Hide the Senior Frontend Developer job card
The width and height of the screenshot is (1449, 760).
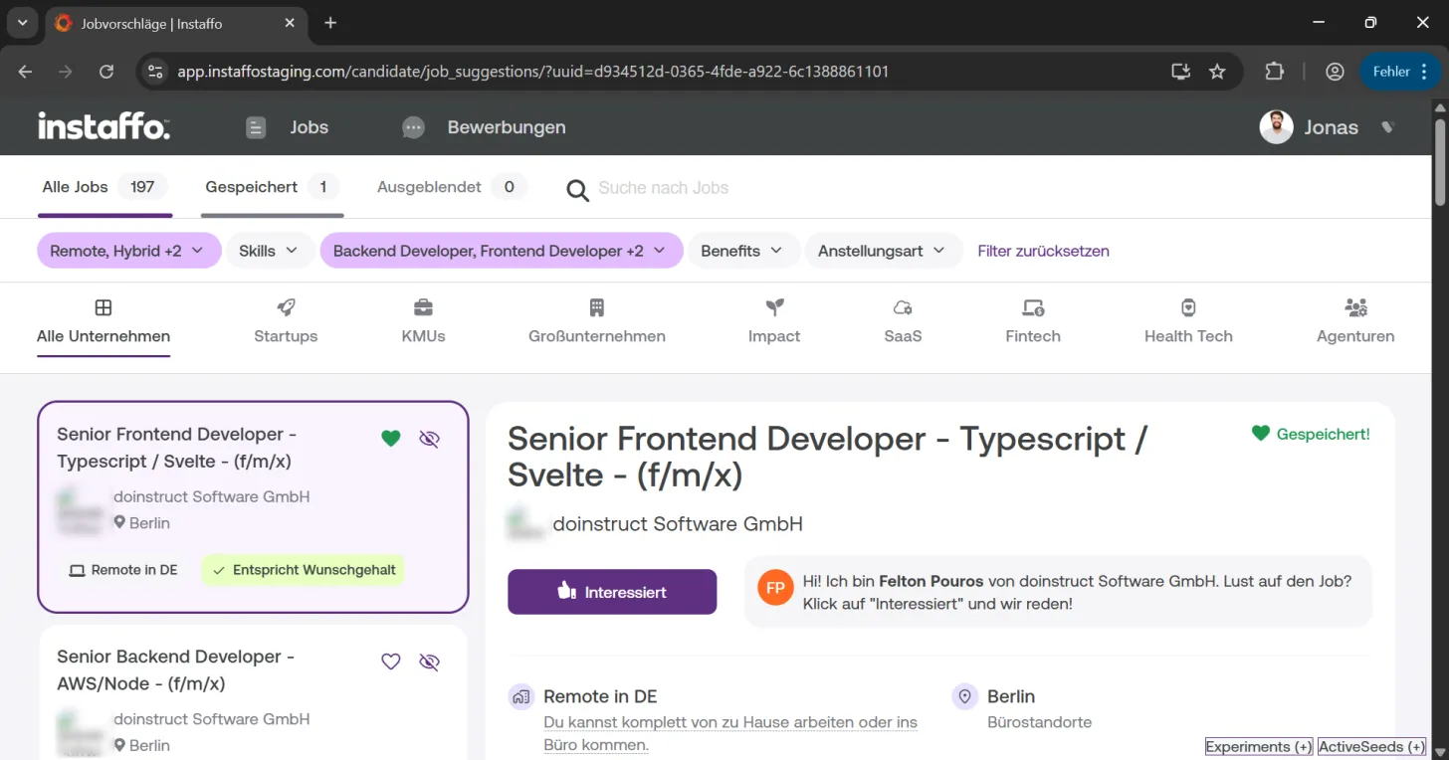[429, 439]
